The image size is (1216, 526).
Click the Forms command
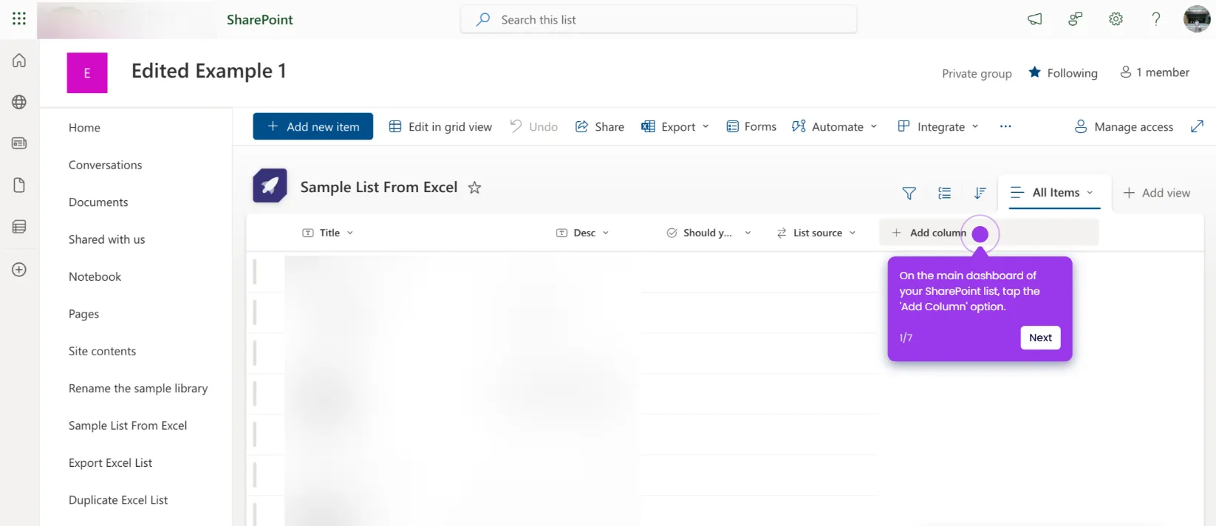(x=751, y=126)
